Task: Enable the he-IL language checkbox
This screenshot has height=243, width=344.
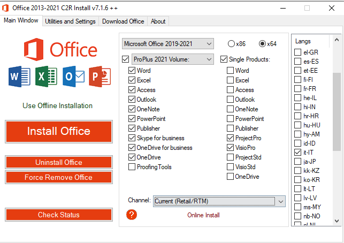Action: point(297,98)
